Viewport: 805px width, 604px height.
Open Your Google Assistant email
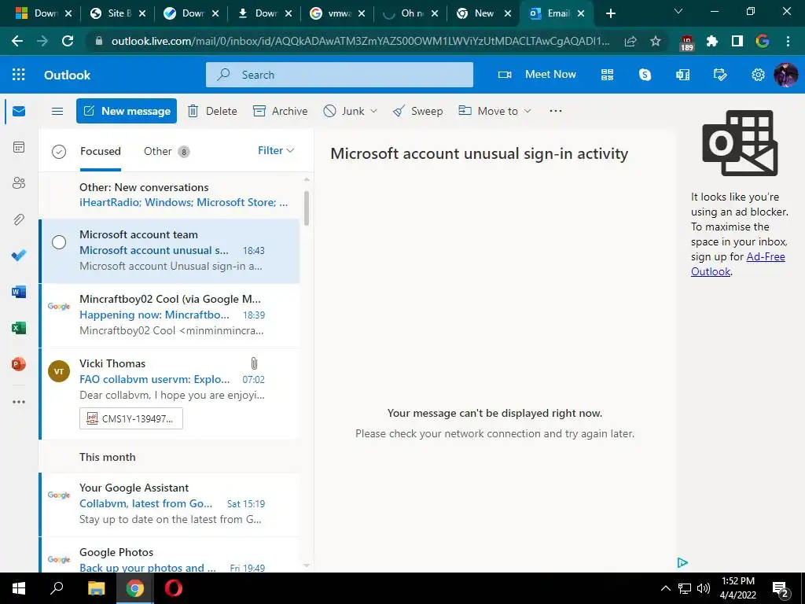[170, 504]
